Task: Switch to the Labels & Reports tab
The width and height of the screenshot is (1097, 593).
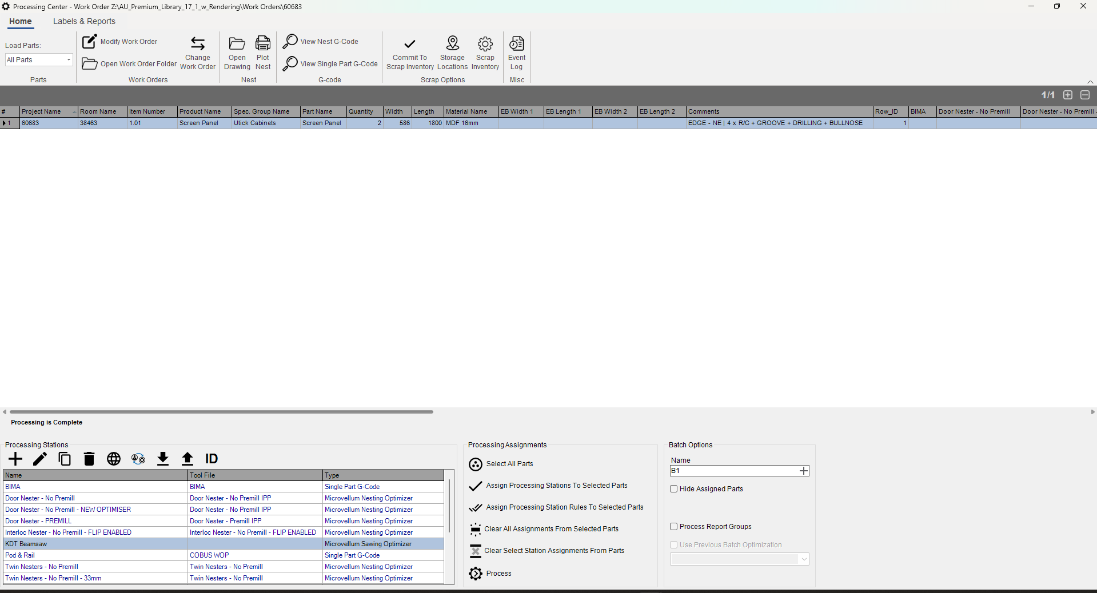Action: pos(84,21)
